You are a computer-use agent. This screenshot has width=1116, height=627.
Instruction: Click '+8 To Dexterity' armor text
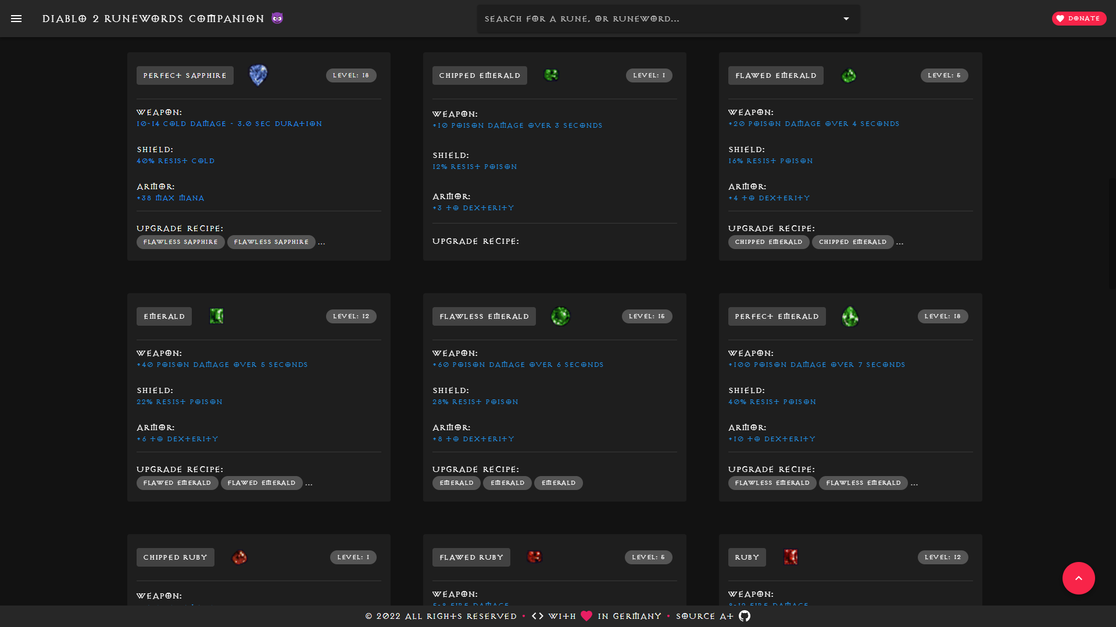473,439
